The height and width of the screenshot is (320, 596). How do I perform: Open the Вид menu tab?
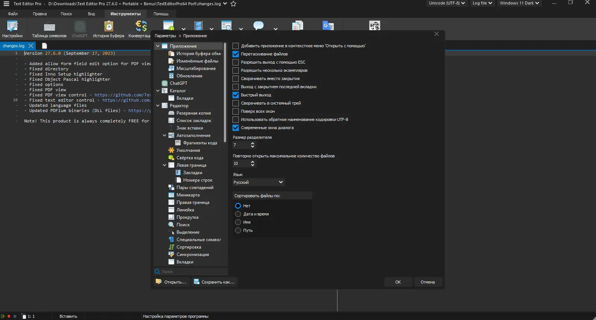[x=91, y=14]
